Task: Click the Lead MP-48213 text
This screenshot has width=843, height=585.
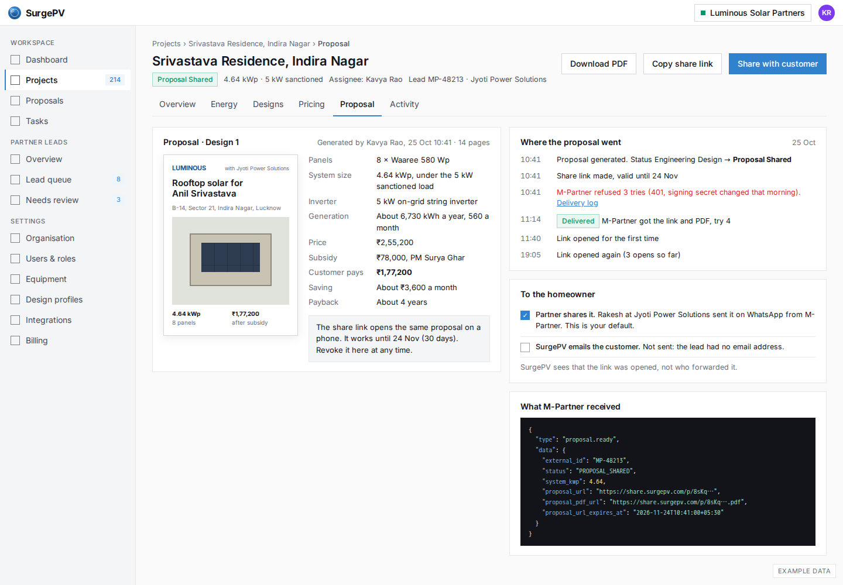Action: tap(436, 80)
